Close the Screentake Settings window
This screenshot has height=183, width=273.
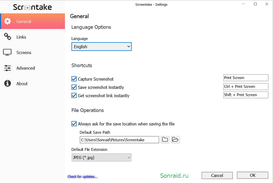pos(267,4)
